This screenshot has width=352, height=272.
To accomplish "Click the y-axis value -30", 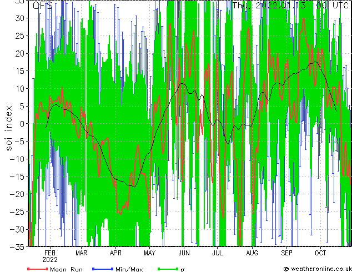I will (x=17, y=229).
